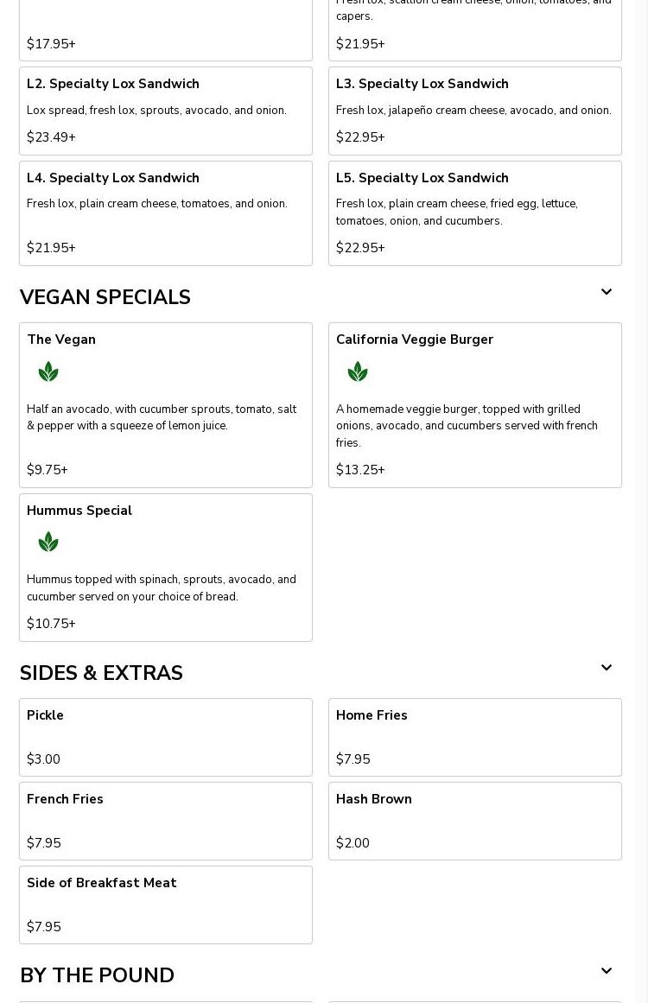Open the California Veggie Burger title

[415, 340]
